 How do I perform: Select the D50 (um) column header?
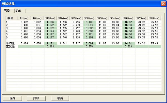pos(89,18)
